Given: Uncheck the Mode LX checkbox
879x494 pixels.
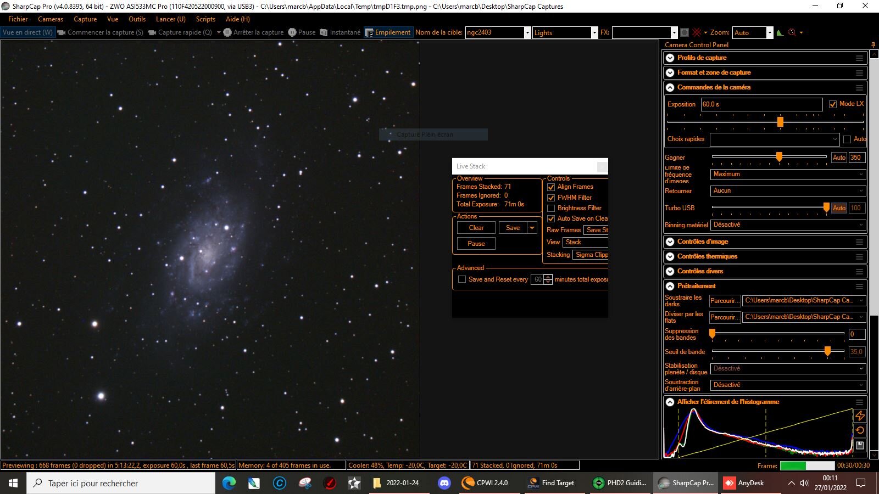Looking at the screenshot, I should [833, 104].
